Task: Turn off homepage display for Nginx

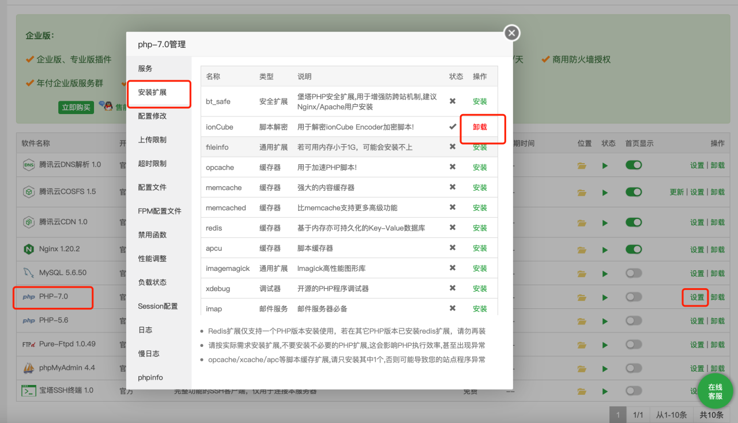Action: (x=634, y=250)
